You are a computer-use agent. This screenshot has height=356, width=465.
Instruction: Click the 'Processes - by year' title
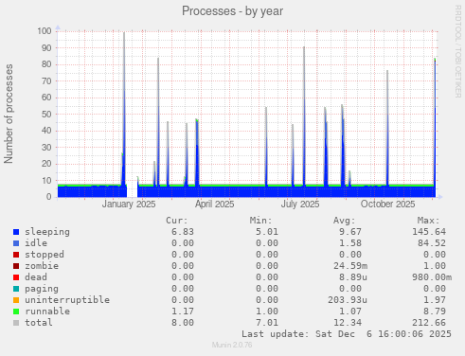tap(232, 11)
